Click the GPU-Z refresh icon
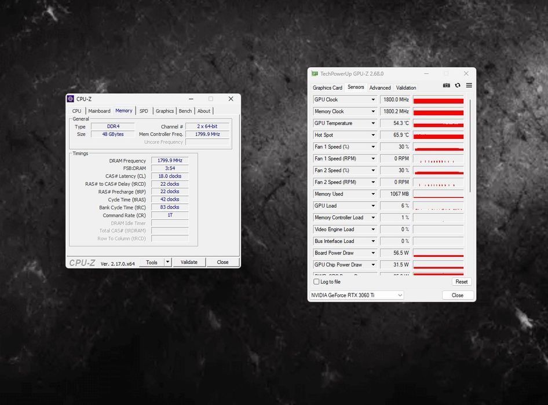This screenshot has width=548, height=405. pos(458,85)
